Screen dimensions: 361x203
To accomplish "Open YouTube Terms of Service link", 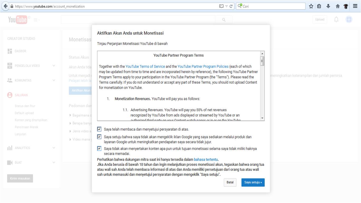I will 145,67.
